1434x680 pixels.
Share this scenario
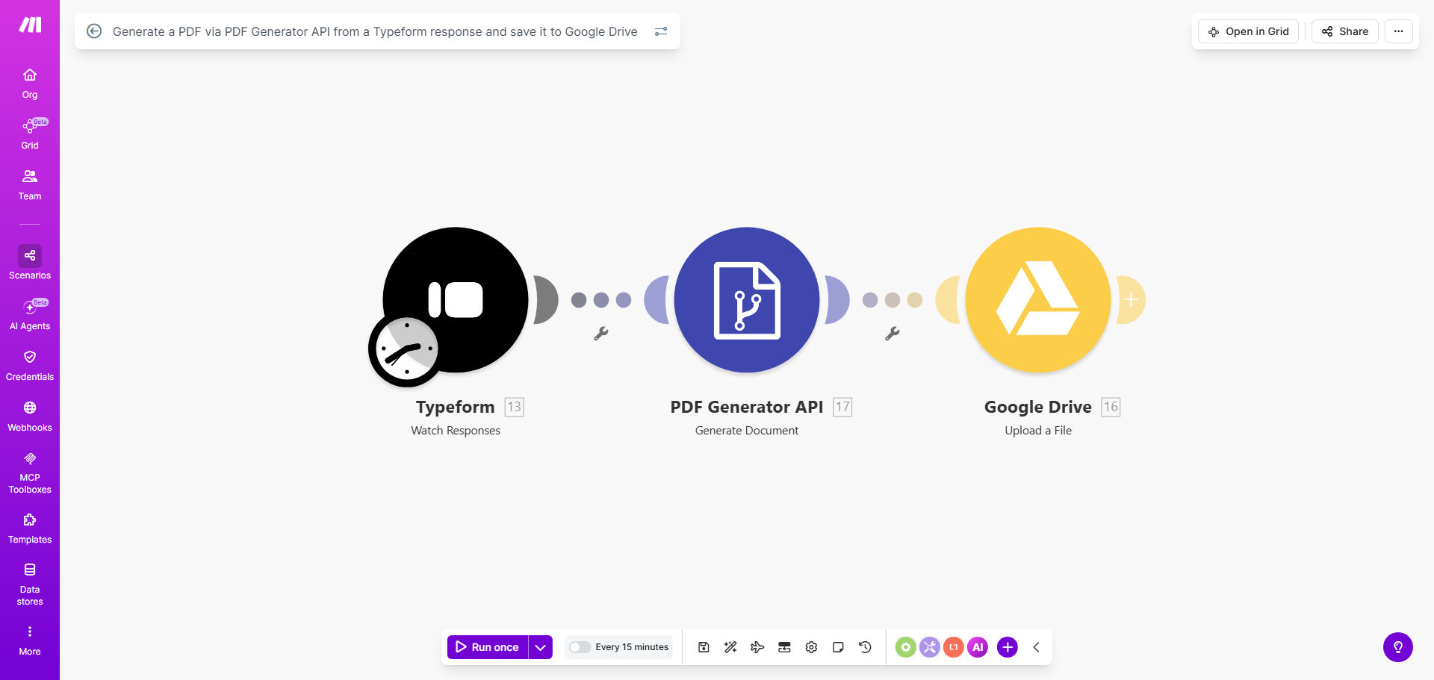[x=1344, y=31]
